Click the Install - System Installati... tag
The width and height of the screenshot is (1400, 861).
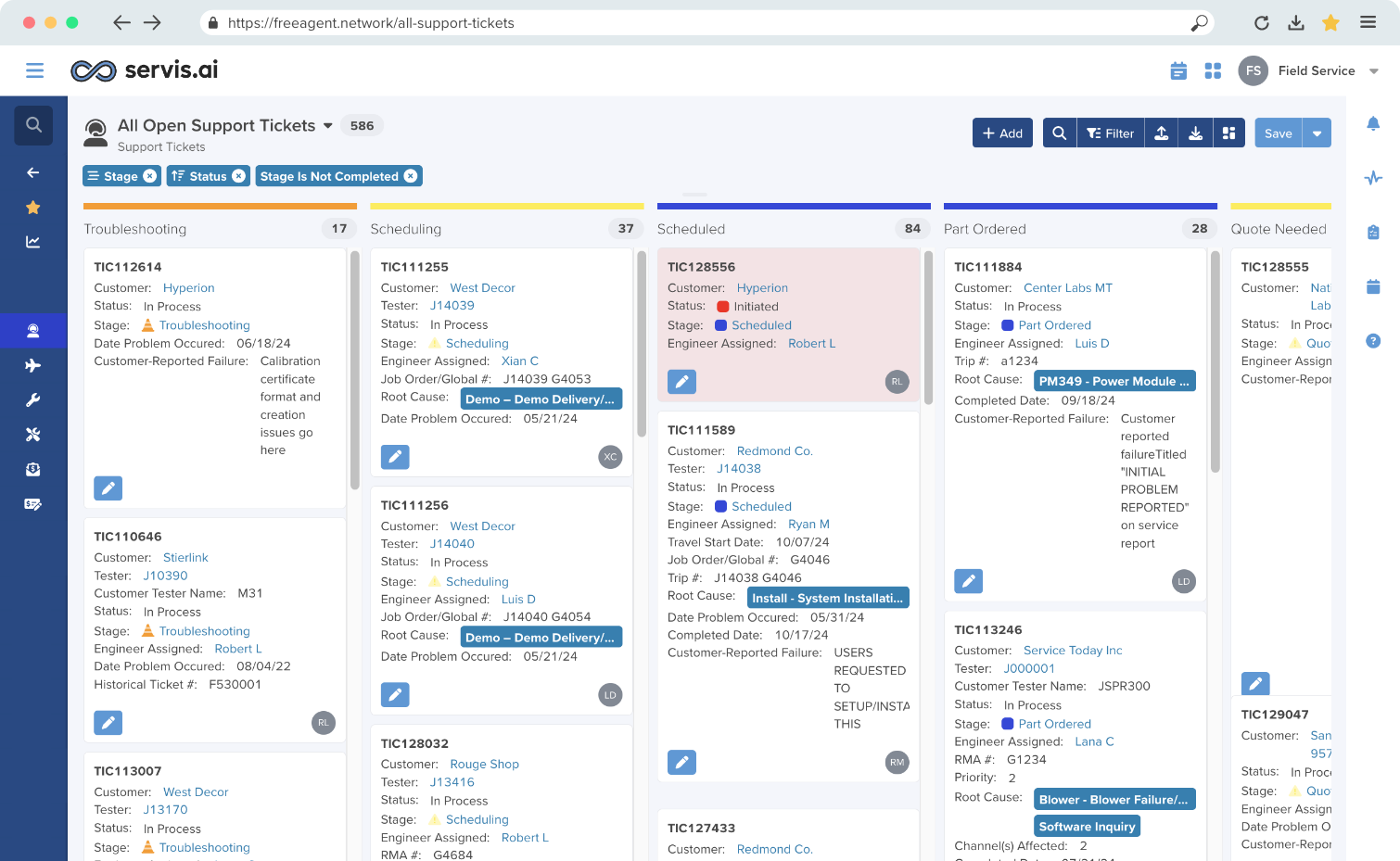coord(827,598)
